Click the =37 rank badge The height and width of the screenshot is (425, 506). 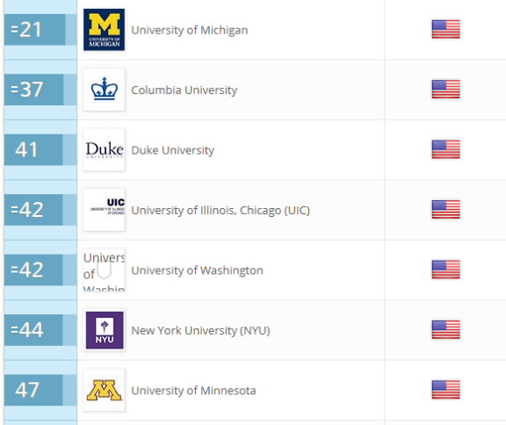[34, 90]
